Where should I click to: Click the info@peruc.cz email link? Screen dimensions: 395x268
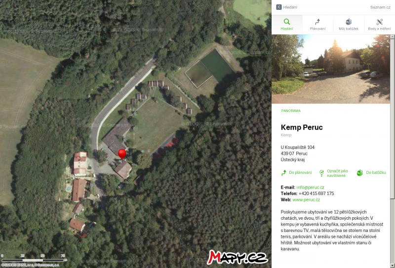click(x=310, y=187)
